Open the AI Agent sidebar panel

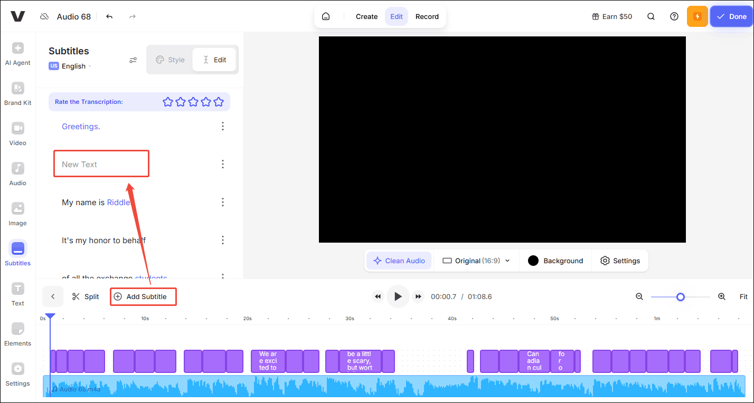18,54
